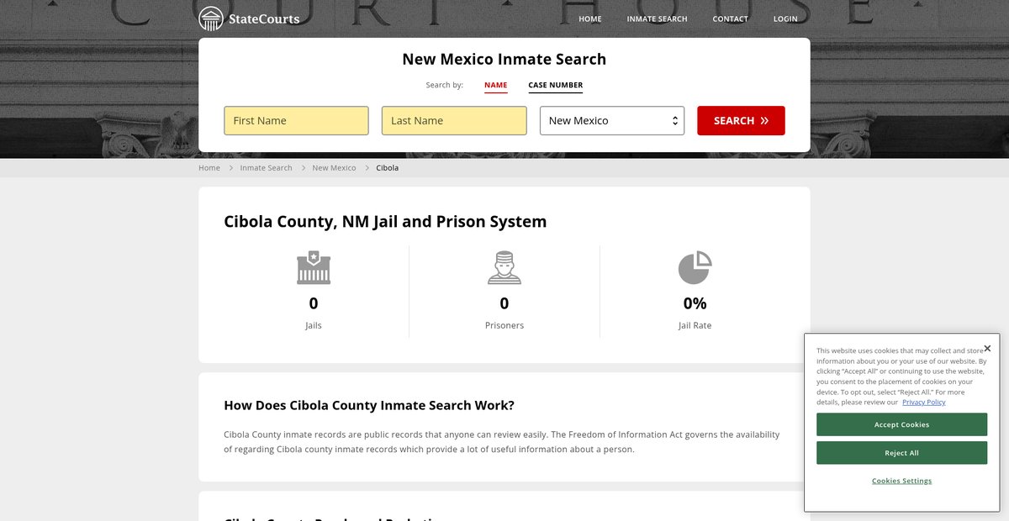This screenshot has width=1009, height=521.
Task: Open the CONTACT page
Action: point(730,18)
